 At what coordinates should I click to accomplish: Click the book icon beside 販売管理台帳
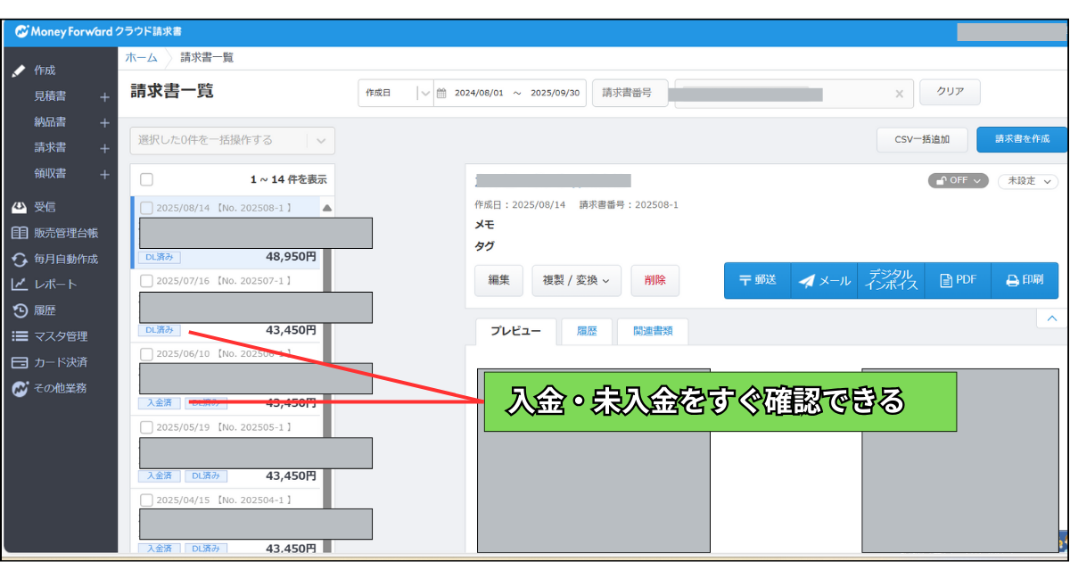click(x=20, y=233)
